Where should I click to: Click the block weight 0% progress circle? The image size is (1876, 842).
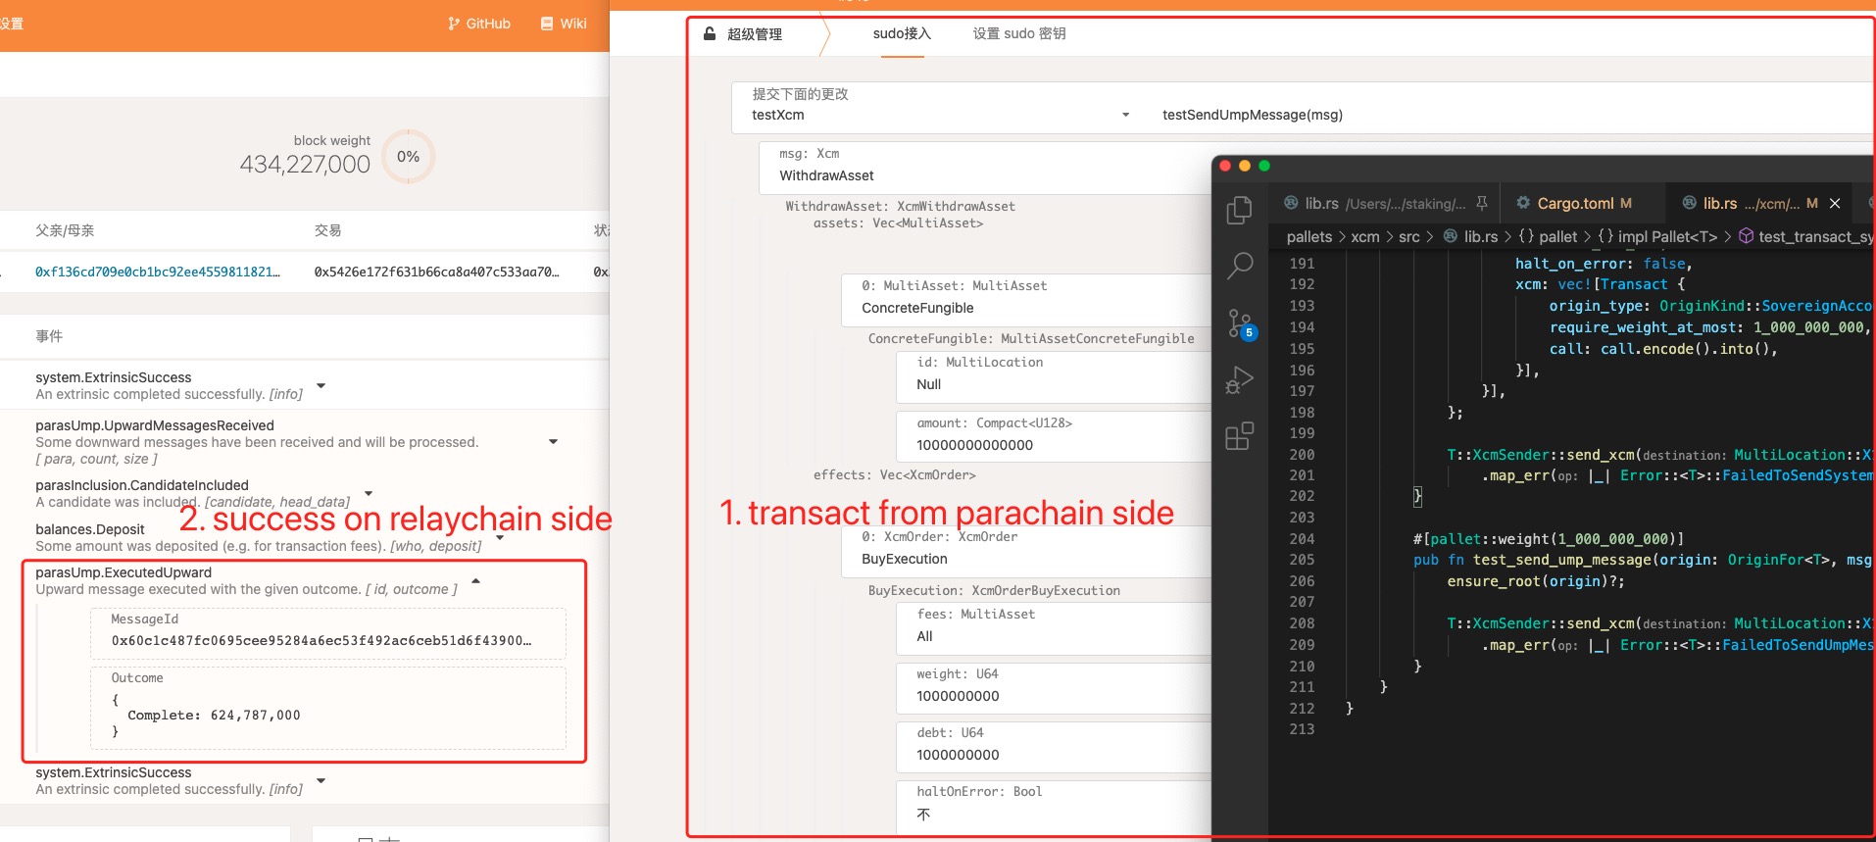click(x=408, y=157)
